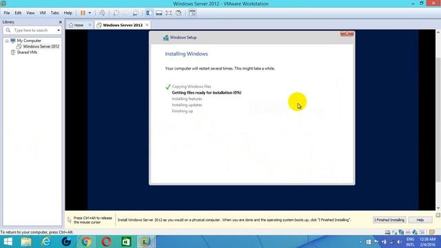
Task: Open the Tabs menu
Action: tap(54, 13)
